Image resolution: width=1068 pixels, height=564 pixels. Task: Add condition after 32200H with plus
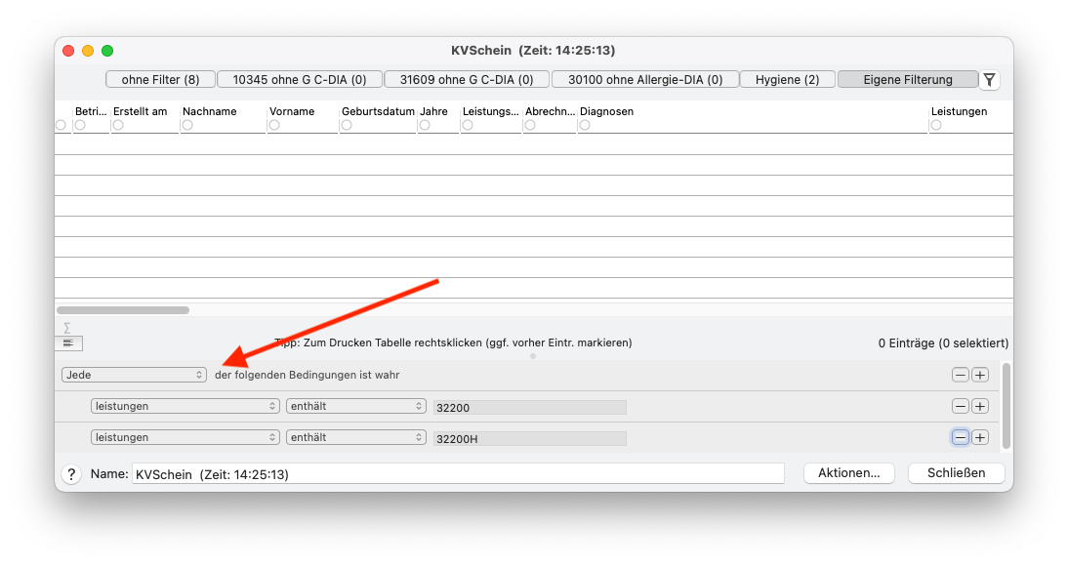(x=980, y=437)
